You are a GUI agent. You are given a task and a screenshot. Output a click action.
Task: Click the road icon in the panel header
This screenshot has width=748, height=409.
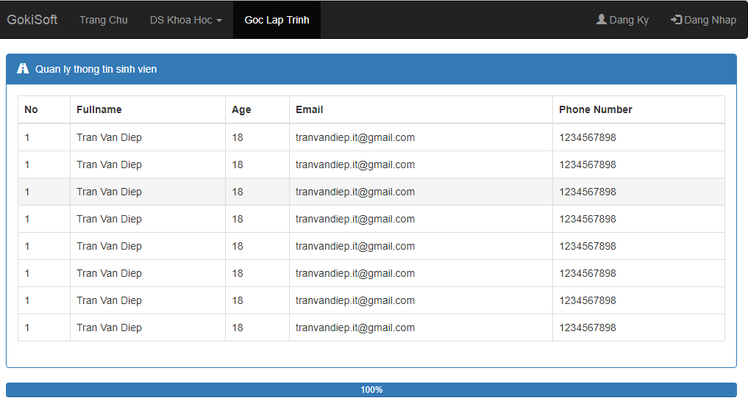coord(23,69)
